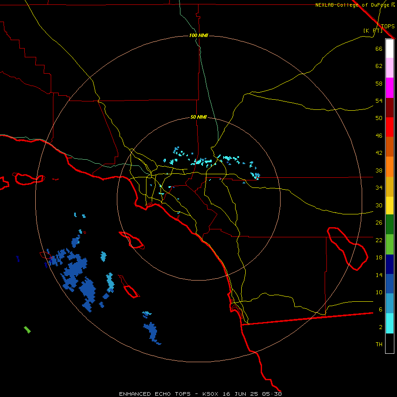Click the legend value 62
This screenshot has height=397, width=397.
coord(379,66)
